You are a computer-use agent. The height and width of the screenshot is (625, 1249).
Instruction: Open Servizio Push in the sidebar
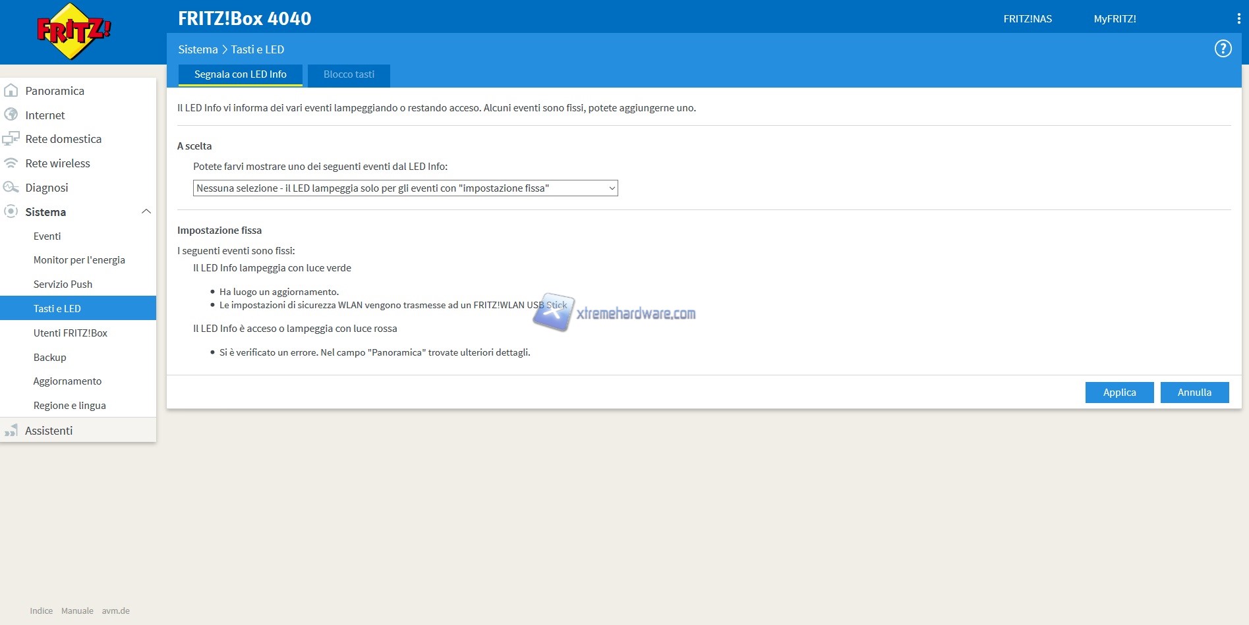(63, 285)
